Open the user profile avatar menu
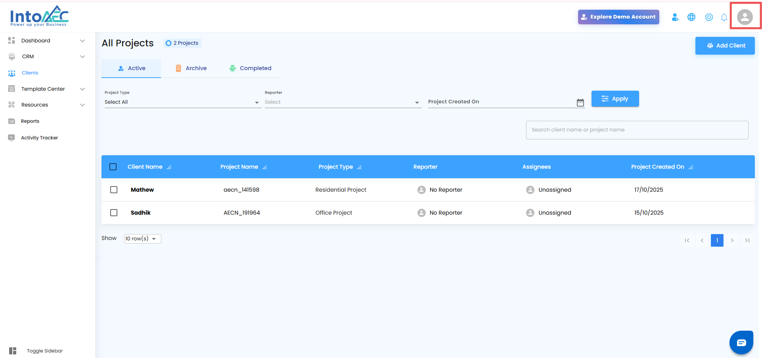This screenshot has width=762, height=358. click(745, 17)
